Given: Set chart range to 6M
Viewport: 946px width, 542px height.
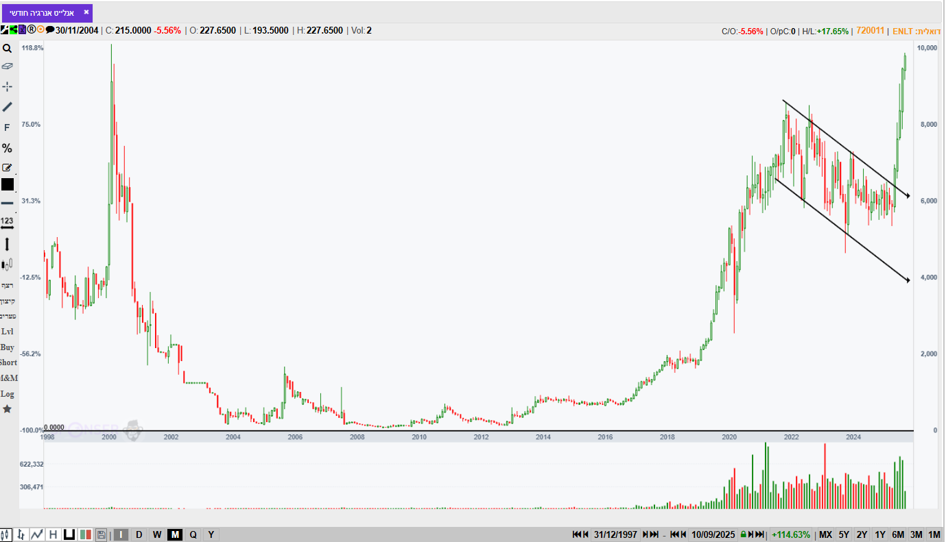Looking at the screenshot, I should (x=898, y=534).
